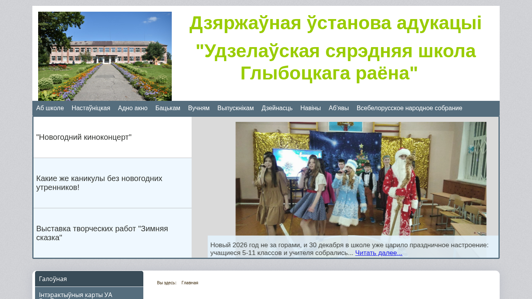This screenshot has width=532, height=299.
Task: Open the "Навіны" news section
Action: [x=310, y=108]
